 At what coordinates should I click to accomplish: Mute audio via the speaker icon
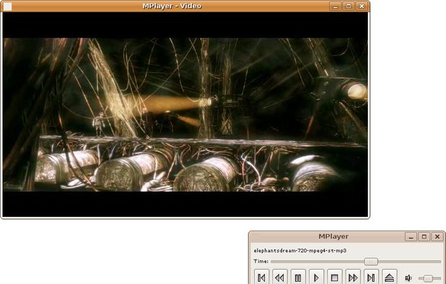pyautogui.click(x=408, y=278)
